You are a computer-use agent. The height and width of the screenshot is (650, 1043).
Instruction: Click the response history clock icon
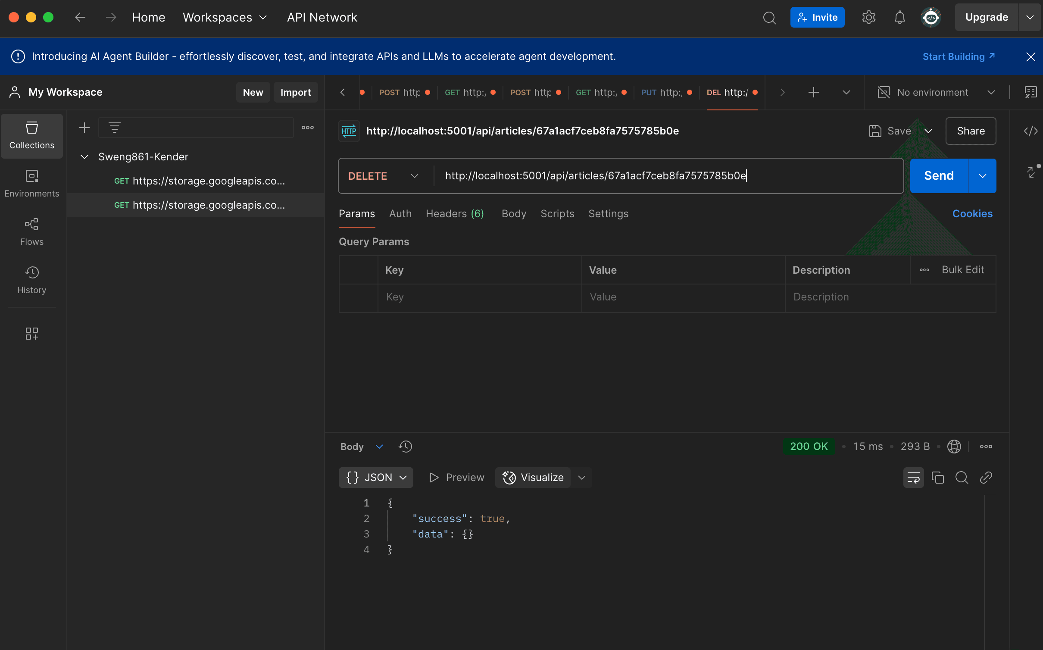tap(405, 447)
